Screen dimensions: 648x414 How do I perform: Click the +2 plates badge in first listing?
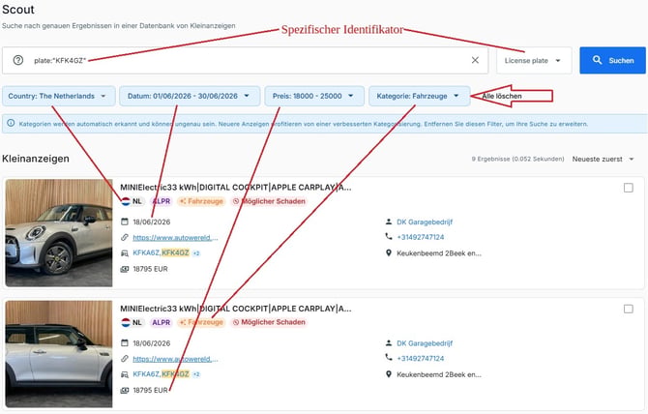(x=196, y=252)
